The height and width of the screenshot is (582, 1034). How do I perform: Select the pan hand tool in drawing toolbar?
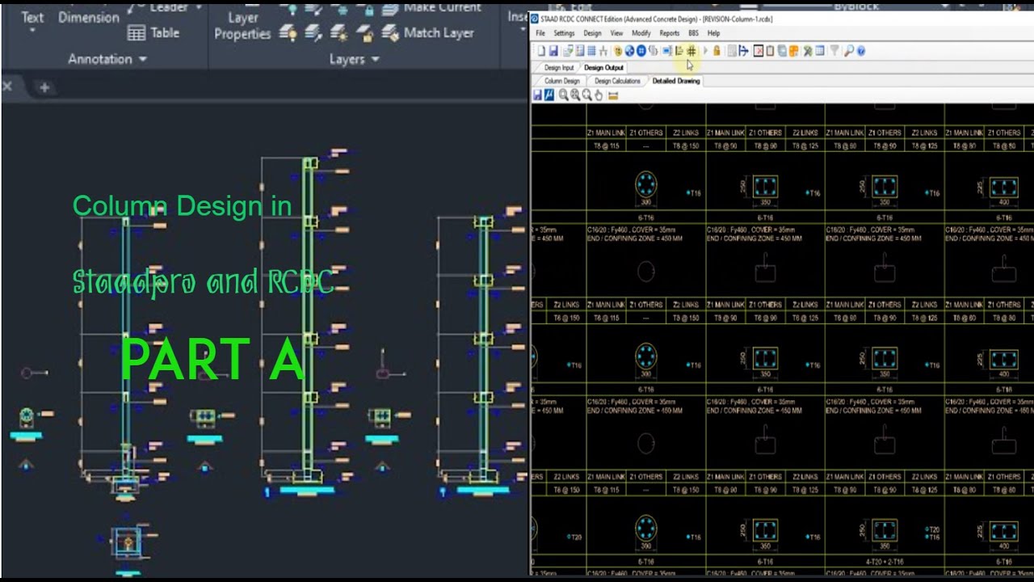pos(599,95)
